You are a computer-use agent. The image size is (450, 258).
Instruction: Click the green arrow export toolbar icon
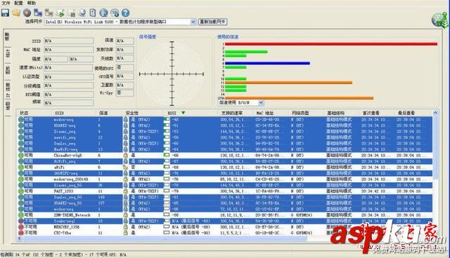tap(60, 13)
